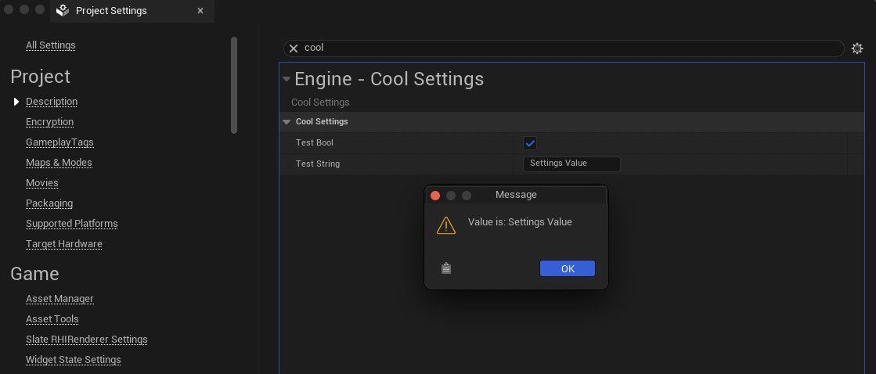Open Maps & Modes settings
Viewport: 876px width, 374px height.
point(59,163)
